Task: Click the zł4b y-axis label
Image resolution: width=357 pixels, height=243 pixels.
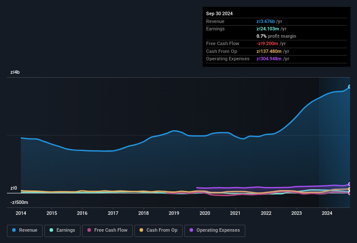Action: (x=15, y=72)
